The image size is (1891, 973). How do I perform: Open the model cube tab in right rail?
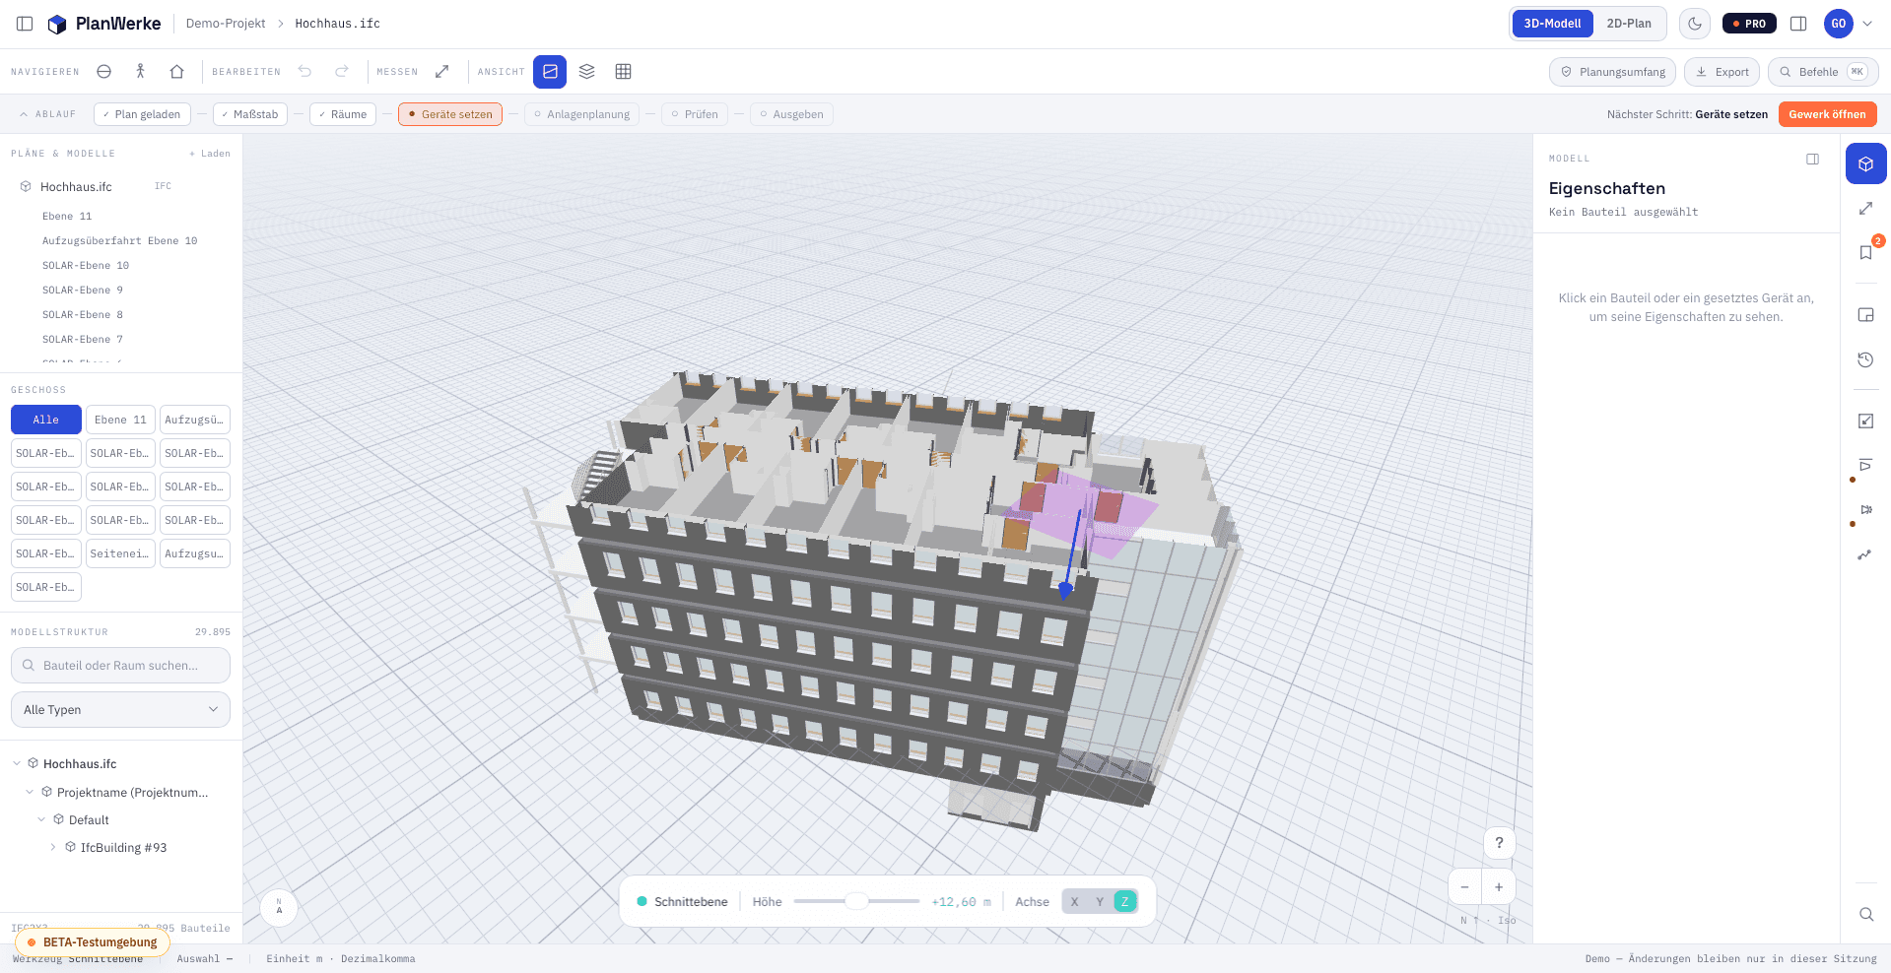1866,163
